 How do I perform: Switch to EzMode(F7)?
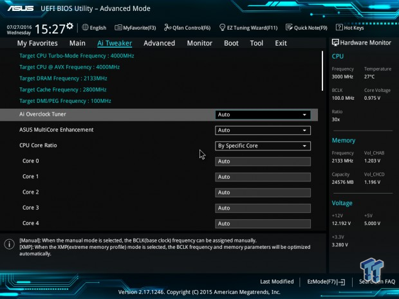[x=326, y=282]
